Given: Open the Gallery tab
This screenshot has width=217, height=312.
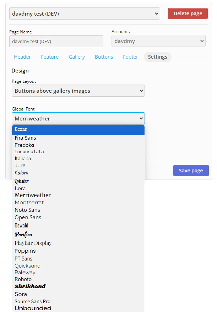Looking at the screenshot, I should [77, 57].
